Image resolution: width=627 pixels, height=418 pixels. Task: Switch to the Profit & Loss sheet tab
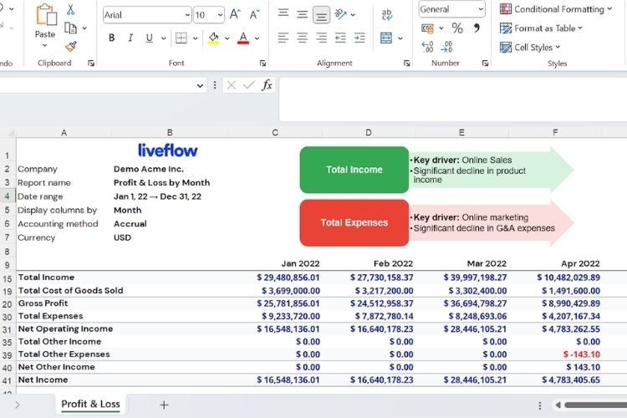tap(90, 404)
